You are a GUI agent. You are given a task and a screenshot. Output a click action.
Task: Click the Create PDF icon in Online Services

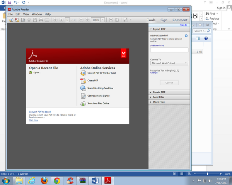point(83,81)
